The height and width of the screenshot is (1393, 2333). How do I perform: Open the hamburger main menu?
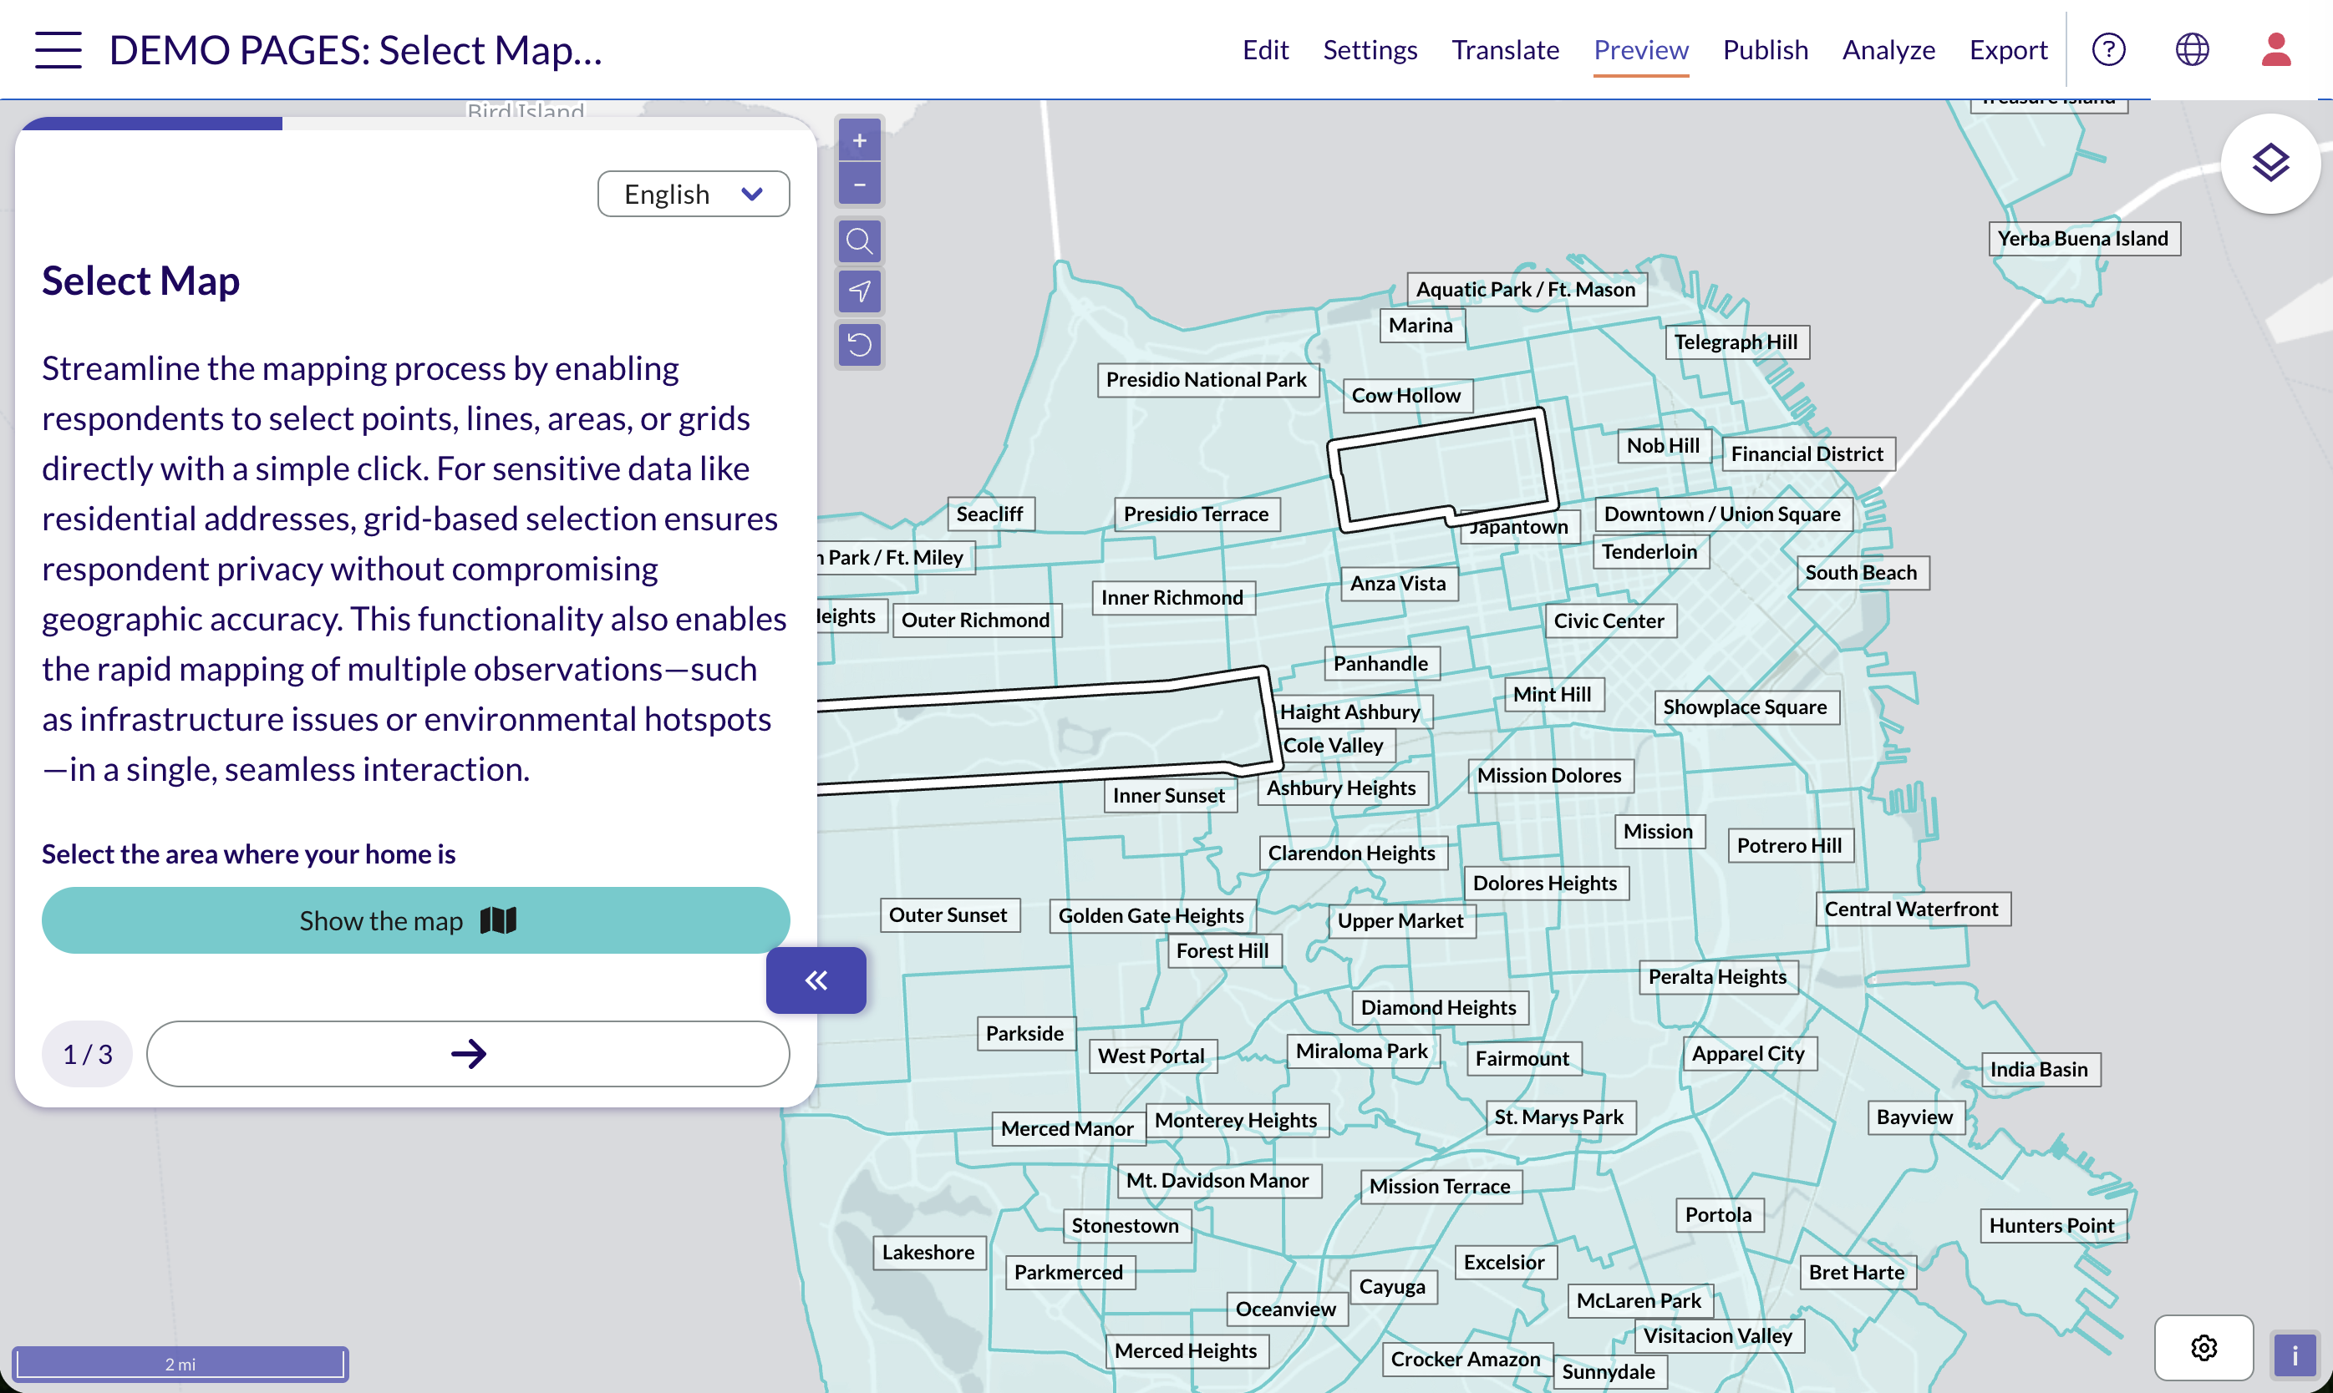point(58,50)
